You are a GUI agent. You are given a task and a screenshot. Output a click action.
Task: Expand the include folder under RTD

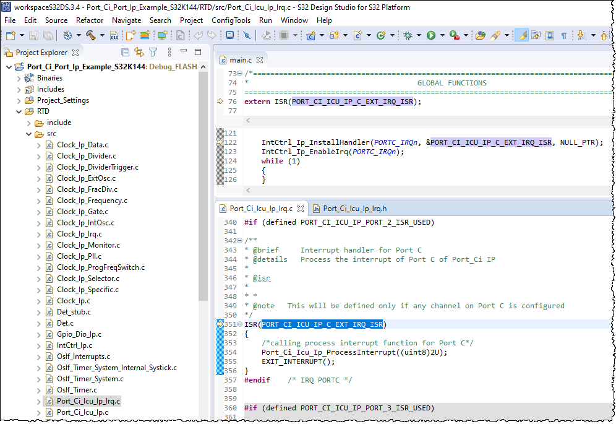coord(29,122)
